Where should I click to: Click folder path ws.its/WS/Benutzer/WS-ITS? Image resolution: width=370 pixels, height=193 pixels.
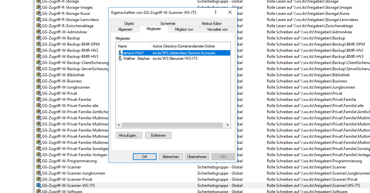click(x=175, y=58)
